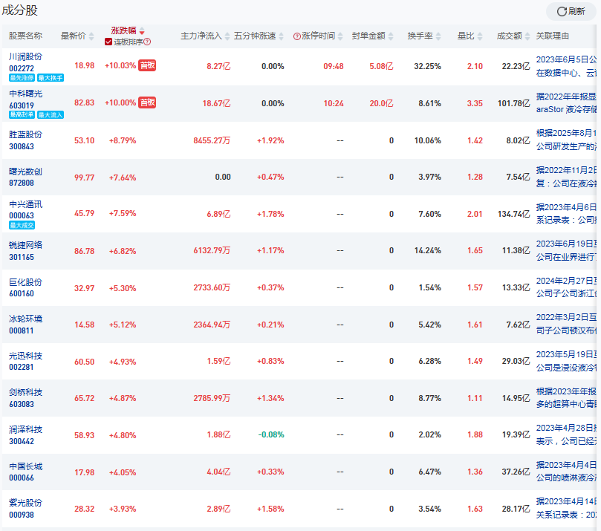This screenshot has height=531, width=601.
Task: Click the -0.08% five-minute speed value
Action: (x=271, y=435)
